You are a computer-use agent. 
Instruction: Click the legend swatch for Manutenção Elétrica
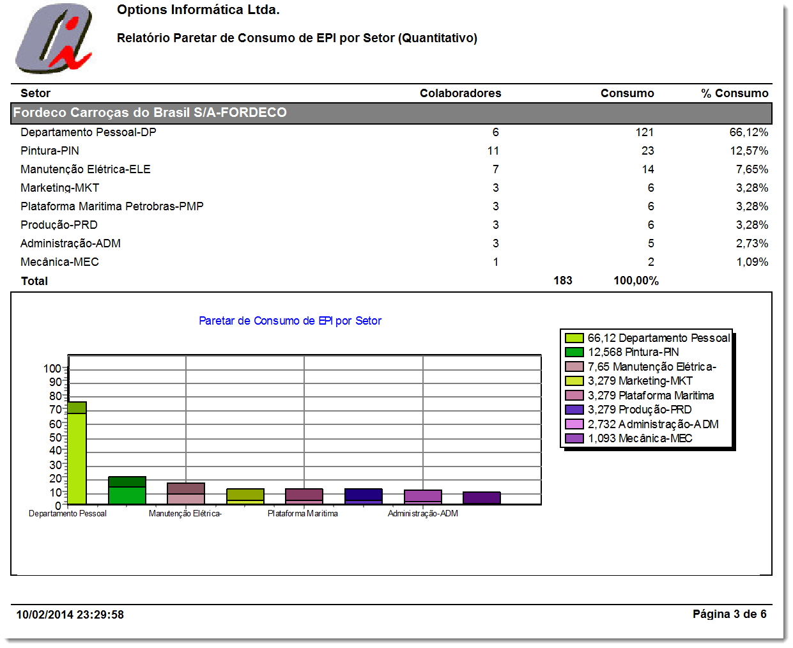[x=574, y=367]
